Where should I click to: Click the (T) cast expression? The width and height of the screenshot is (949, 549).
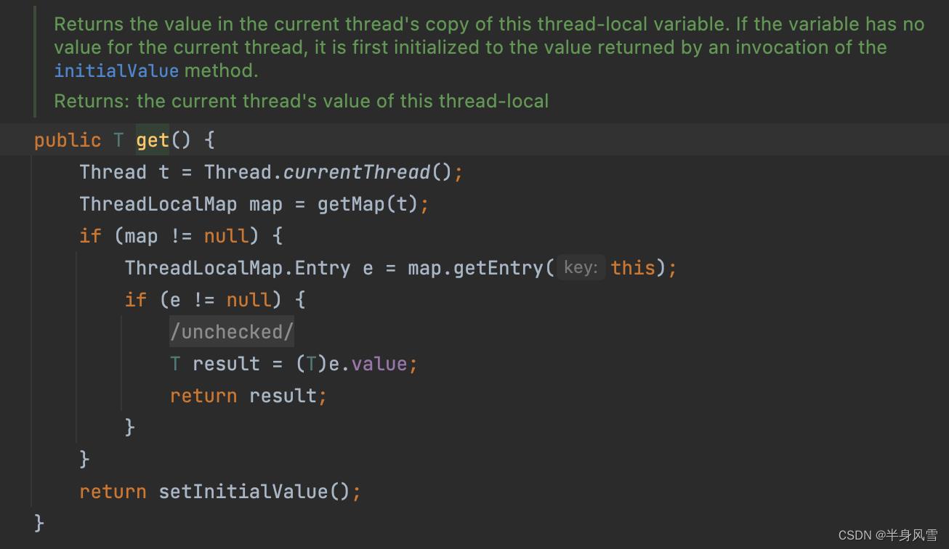(312, 364)
